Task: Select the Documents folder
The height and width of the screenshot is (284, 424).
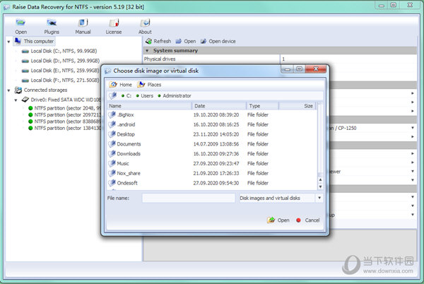Action: [129, 144]
